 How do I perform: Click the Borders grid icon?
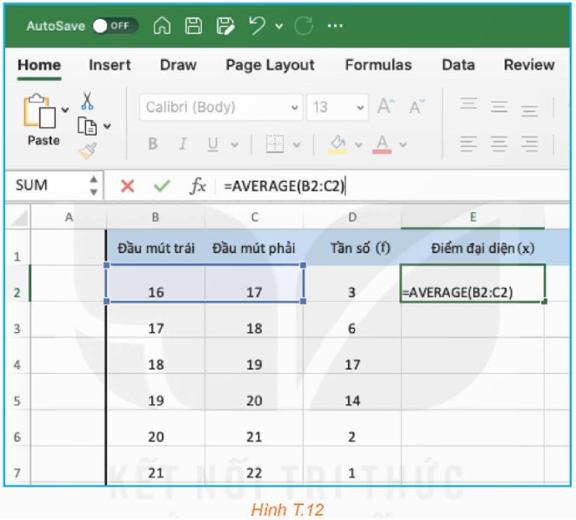click(275, 144)
